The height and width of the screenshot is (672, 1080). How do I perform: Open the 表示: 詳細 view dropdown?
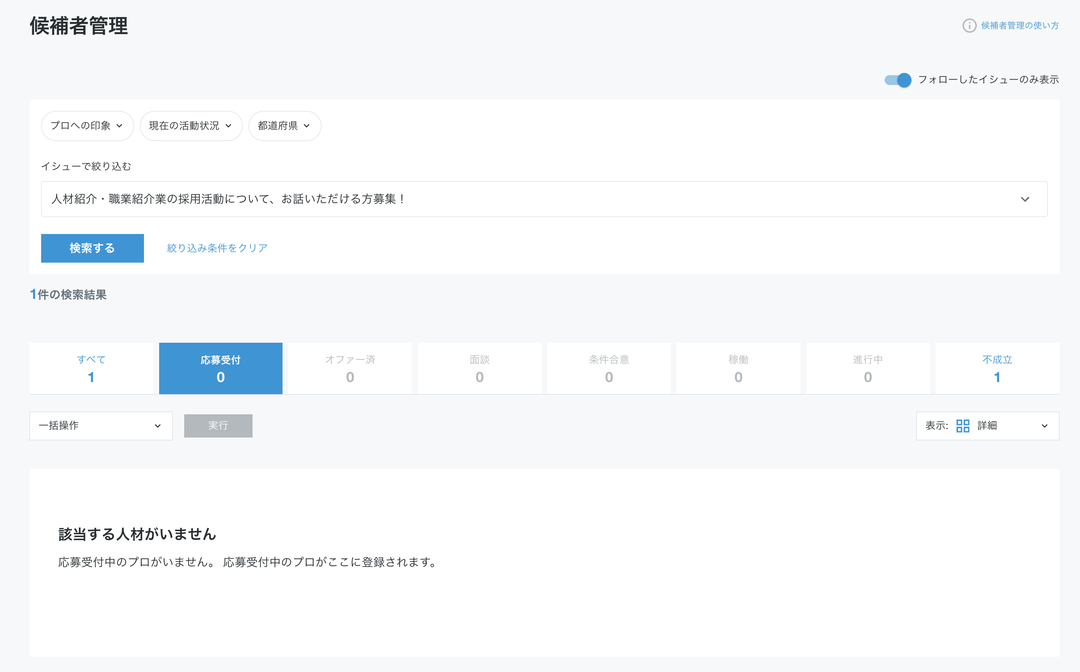click(x=987, y=426)
